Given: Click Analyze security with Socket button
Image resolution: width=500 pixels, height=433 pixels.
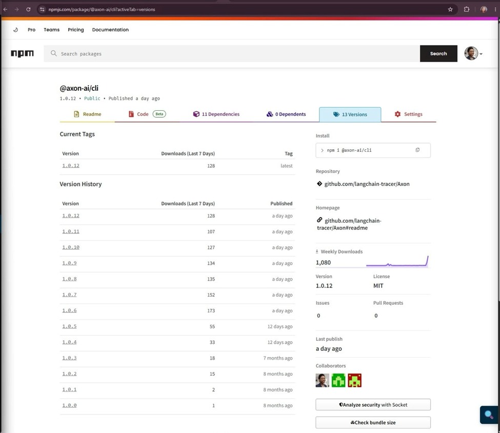Looking at the screenshot, I should pos(373,405).
